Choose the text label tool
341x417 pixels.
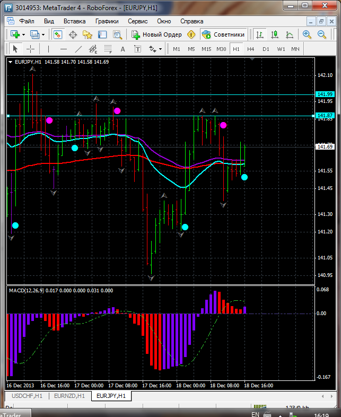(x=124, y=49)
